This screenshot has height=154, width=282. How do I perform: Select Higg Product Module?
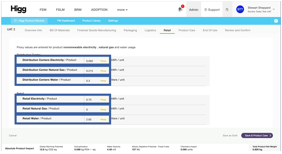pos(29,21)
